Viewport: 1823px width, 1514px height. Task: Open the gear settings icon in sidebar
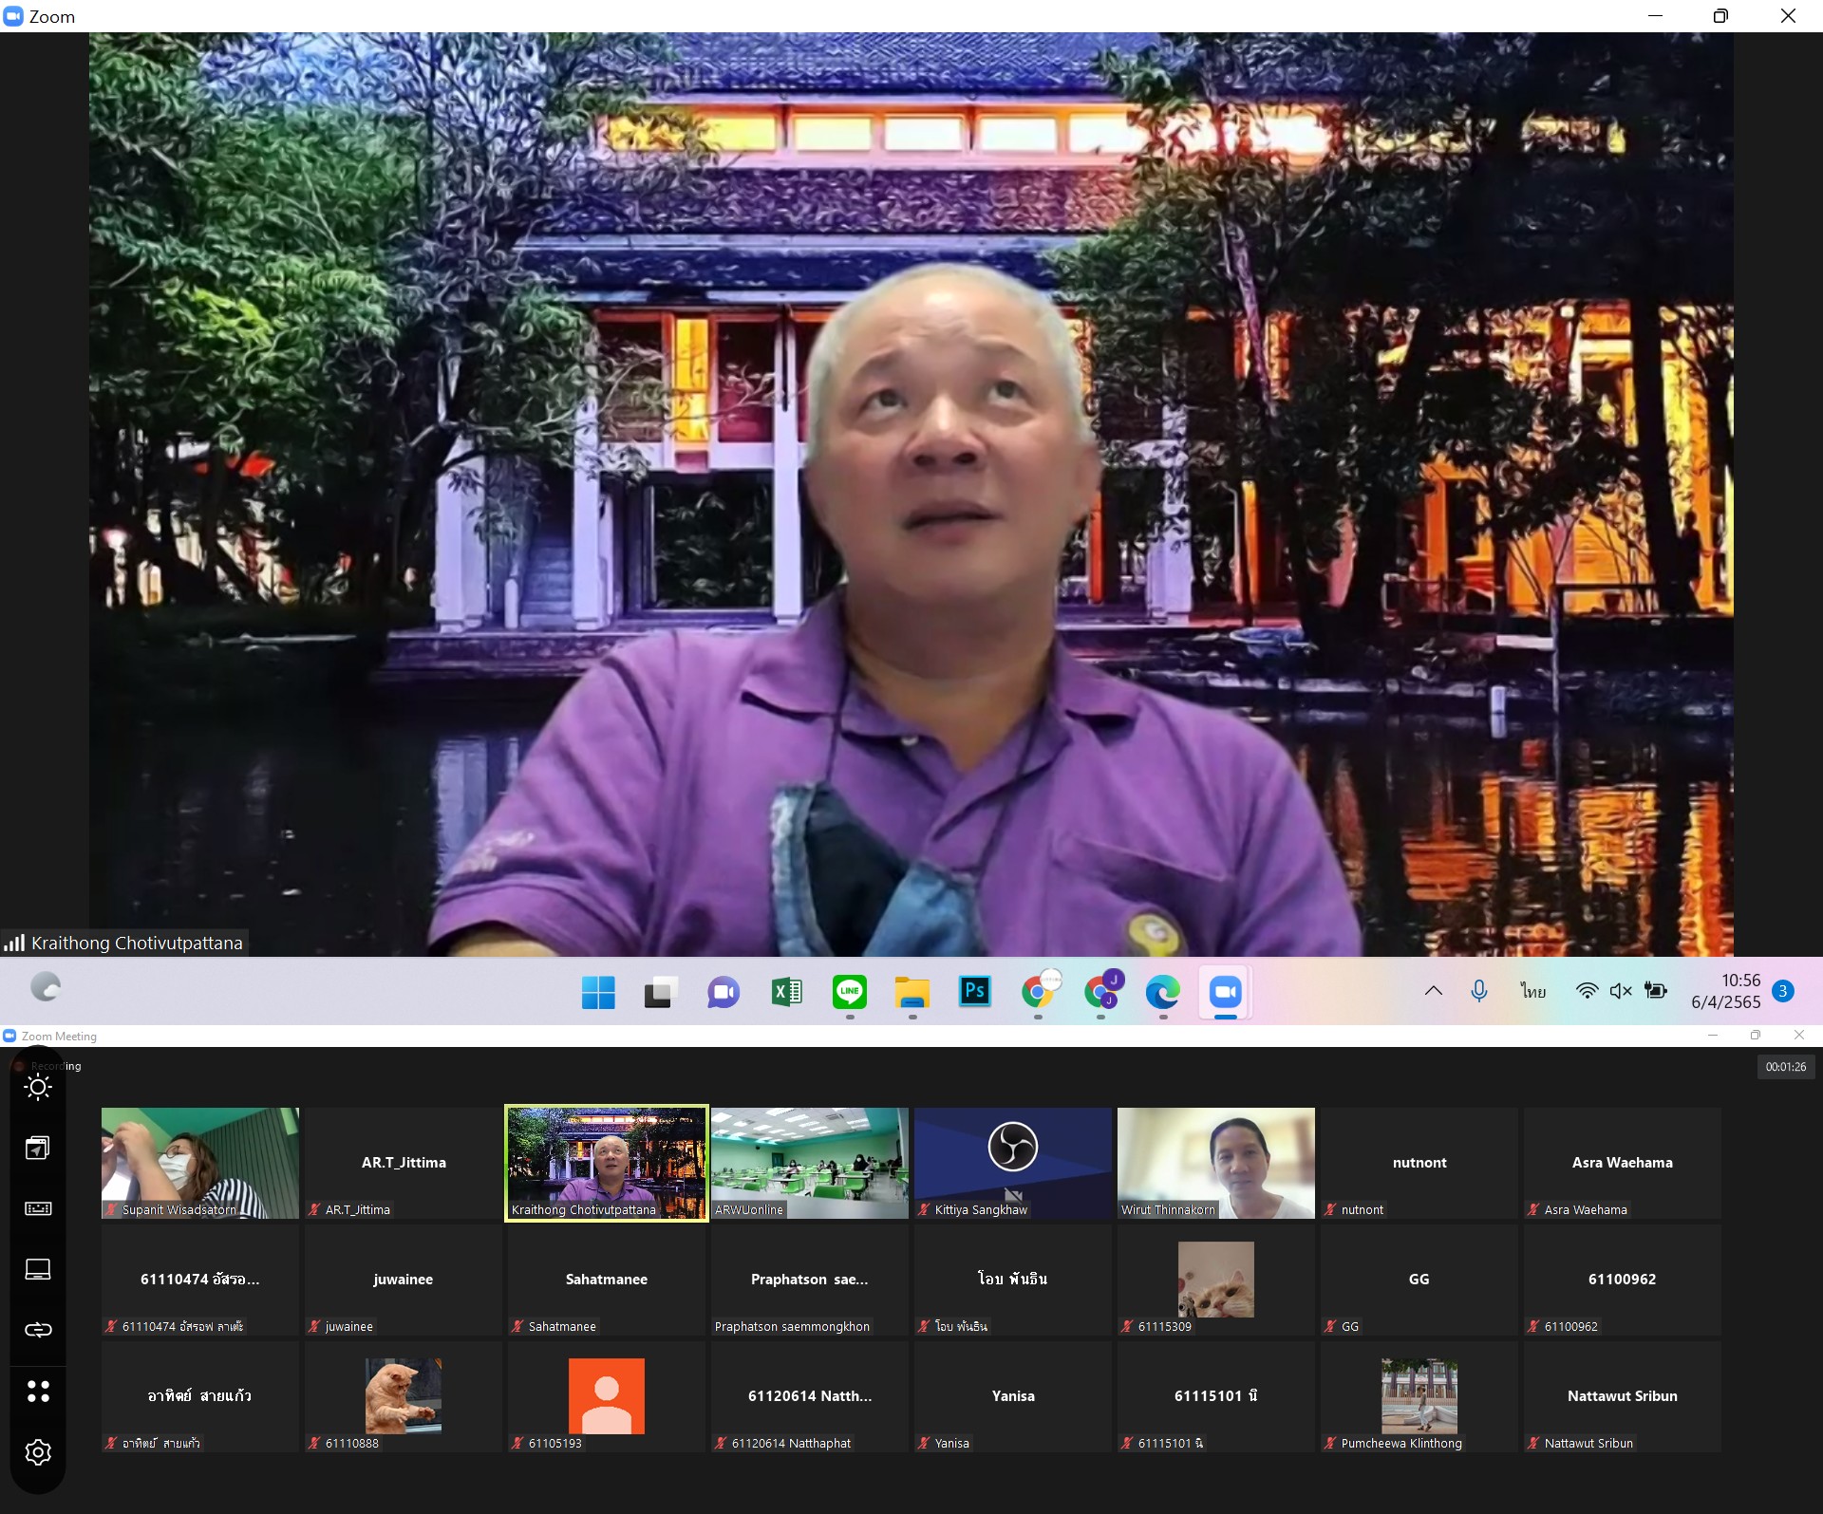click(38, 1452)
